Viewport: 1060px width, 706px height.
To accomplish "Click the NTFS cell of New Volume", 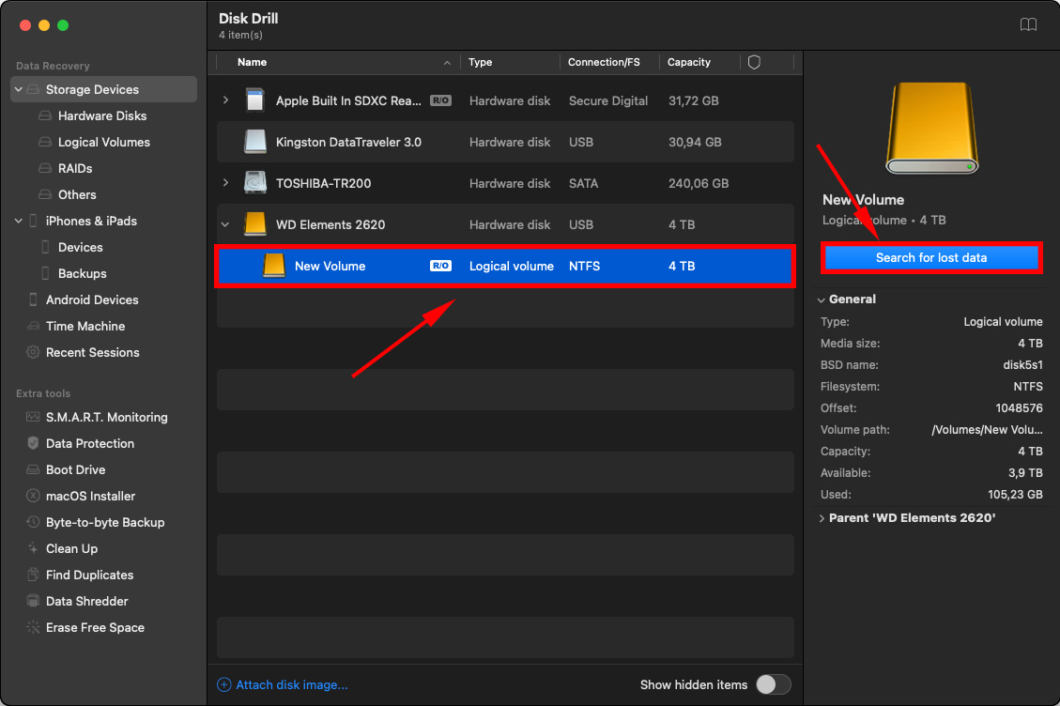I will tap(584, 266).
